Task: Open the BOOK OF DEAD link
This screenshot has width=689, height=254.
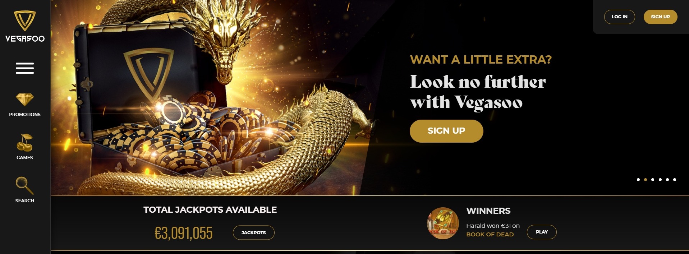Action: click(490, 234)
